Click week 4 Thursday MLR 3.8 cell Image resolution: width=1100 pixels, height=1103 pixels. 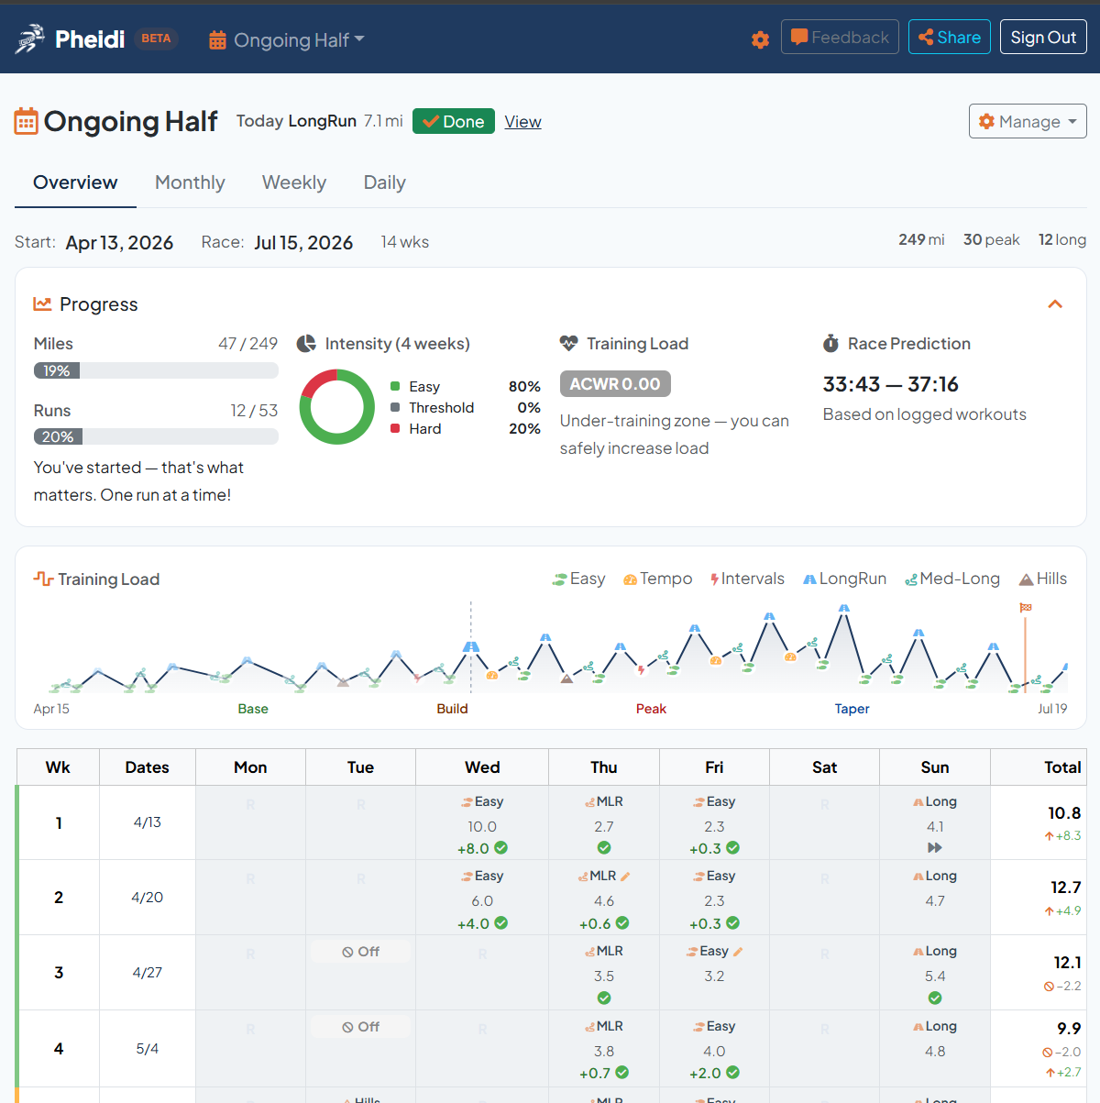pyautogui.click(x=604, y=1048)
